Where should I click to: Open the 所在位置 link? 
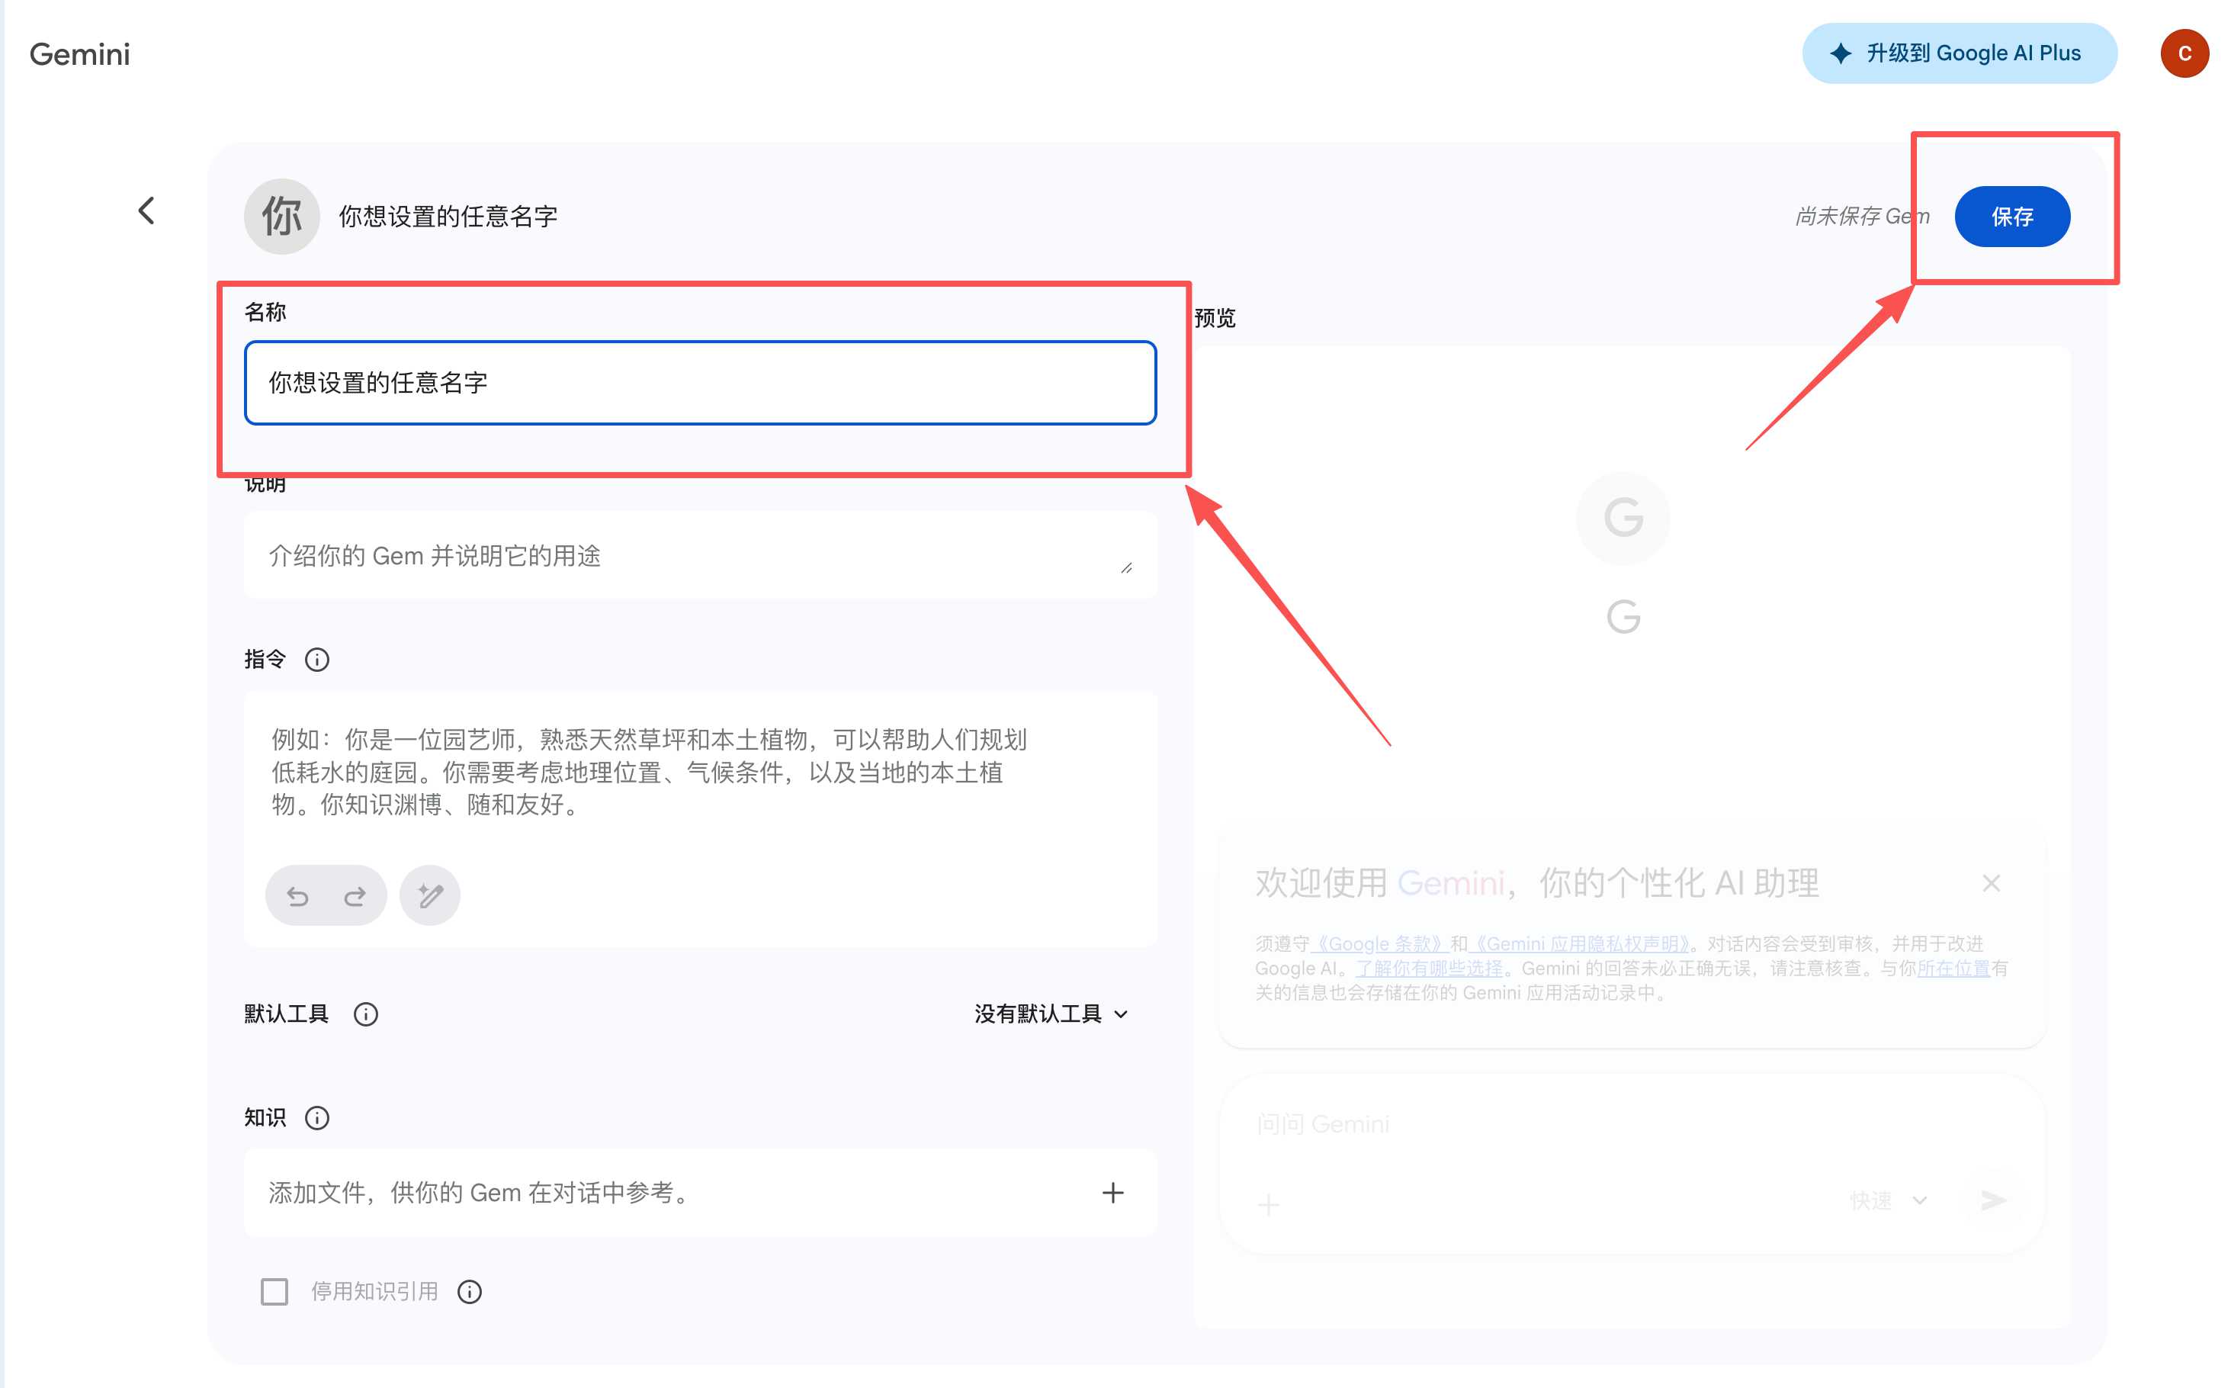[1953, 968]
